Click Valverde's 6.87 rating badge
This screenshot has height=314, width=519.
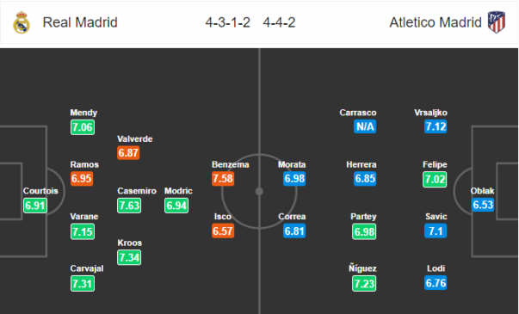coord(128,152)
